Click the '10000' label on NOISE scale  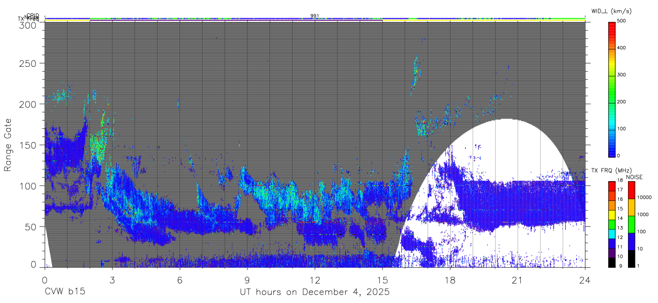point(645,197)
